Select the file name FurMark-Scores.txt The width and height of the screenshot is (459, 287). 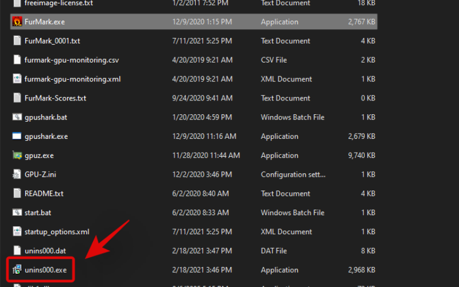[x=55, y=98]
